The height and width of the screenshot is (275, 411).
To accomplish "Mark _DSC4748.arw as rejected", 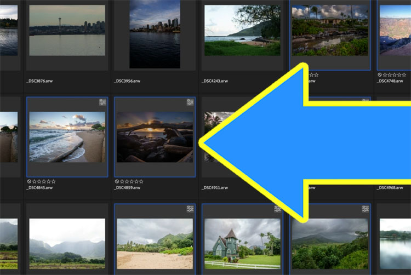I will click(380, 75).
